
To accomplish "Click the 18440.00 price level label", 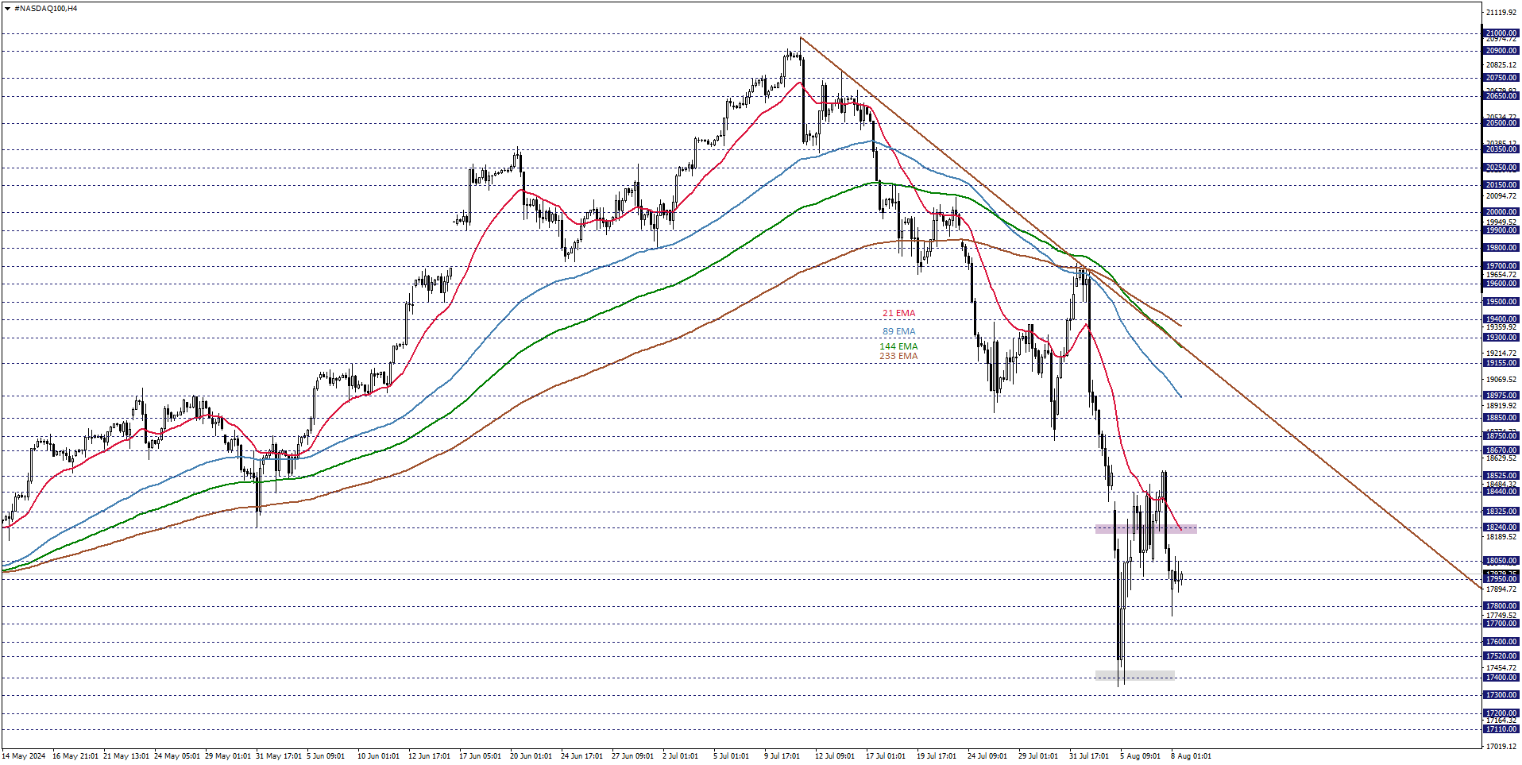I will pos(1501,492).
